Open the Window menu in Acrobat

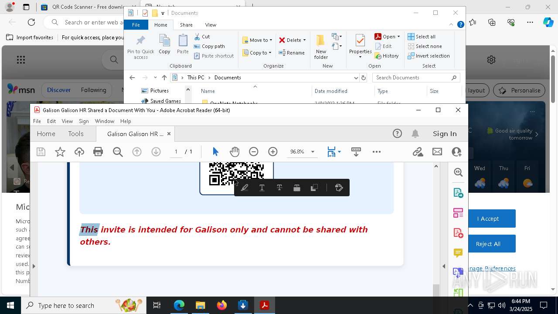[105, 121]
